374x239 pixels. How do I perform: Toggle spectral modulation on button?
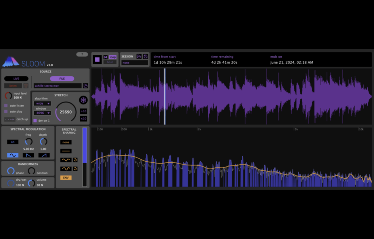(x=13, y=142)
